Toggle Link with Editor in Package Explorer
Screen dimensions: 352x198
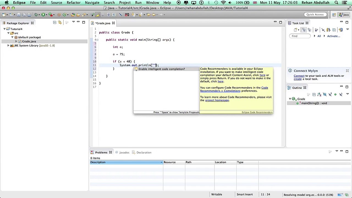[x=60, y=23]
